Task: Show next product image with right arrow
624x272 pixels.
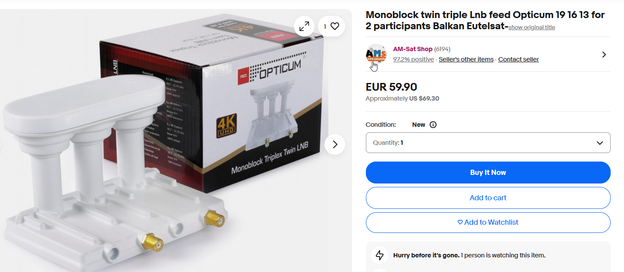Action: [335, 144]
